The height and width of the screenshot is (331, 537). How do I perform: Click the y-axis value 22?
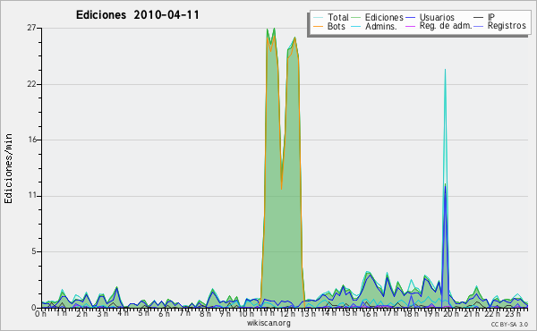31,84
